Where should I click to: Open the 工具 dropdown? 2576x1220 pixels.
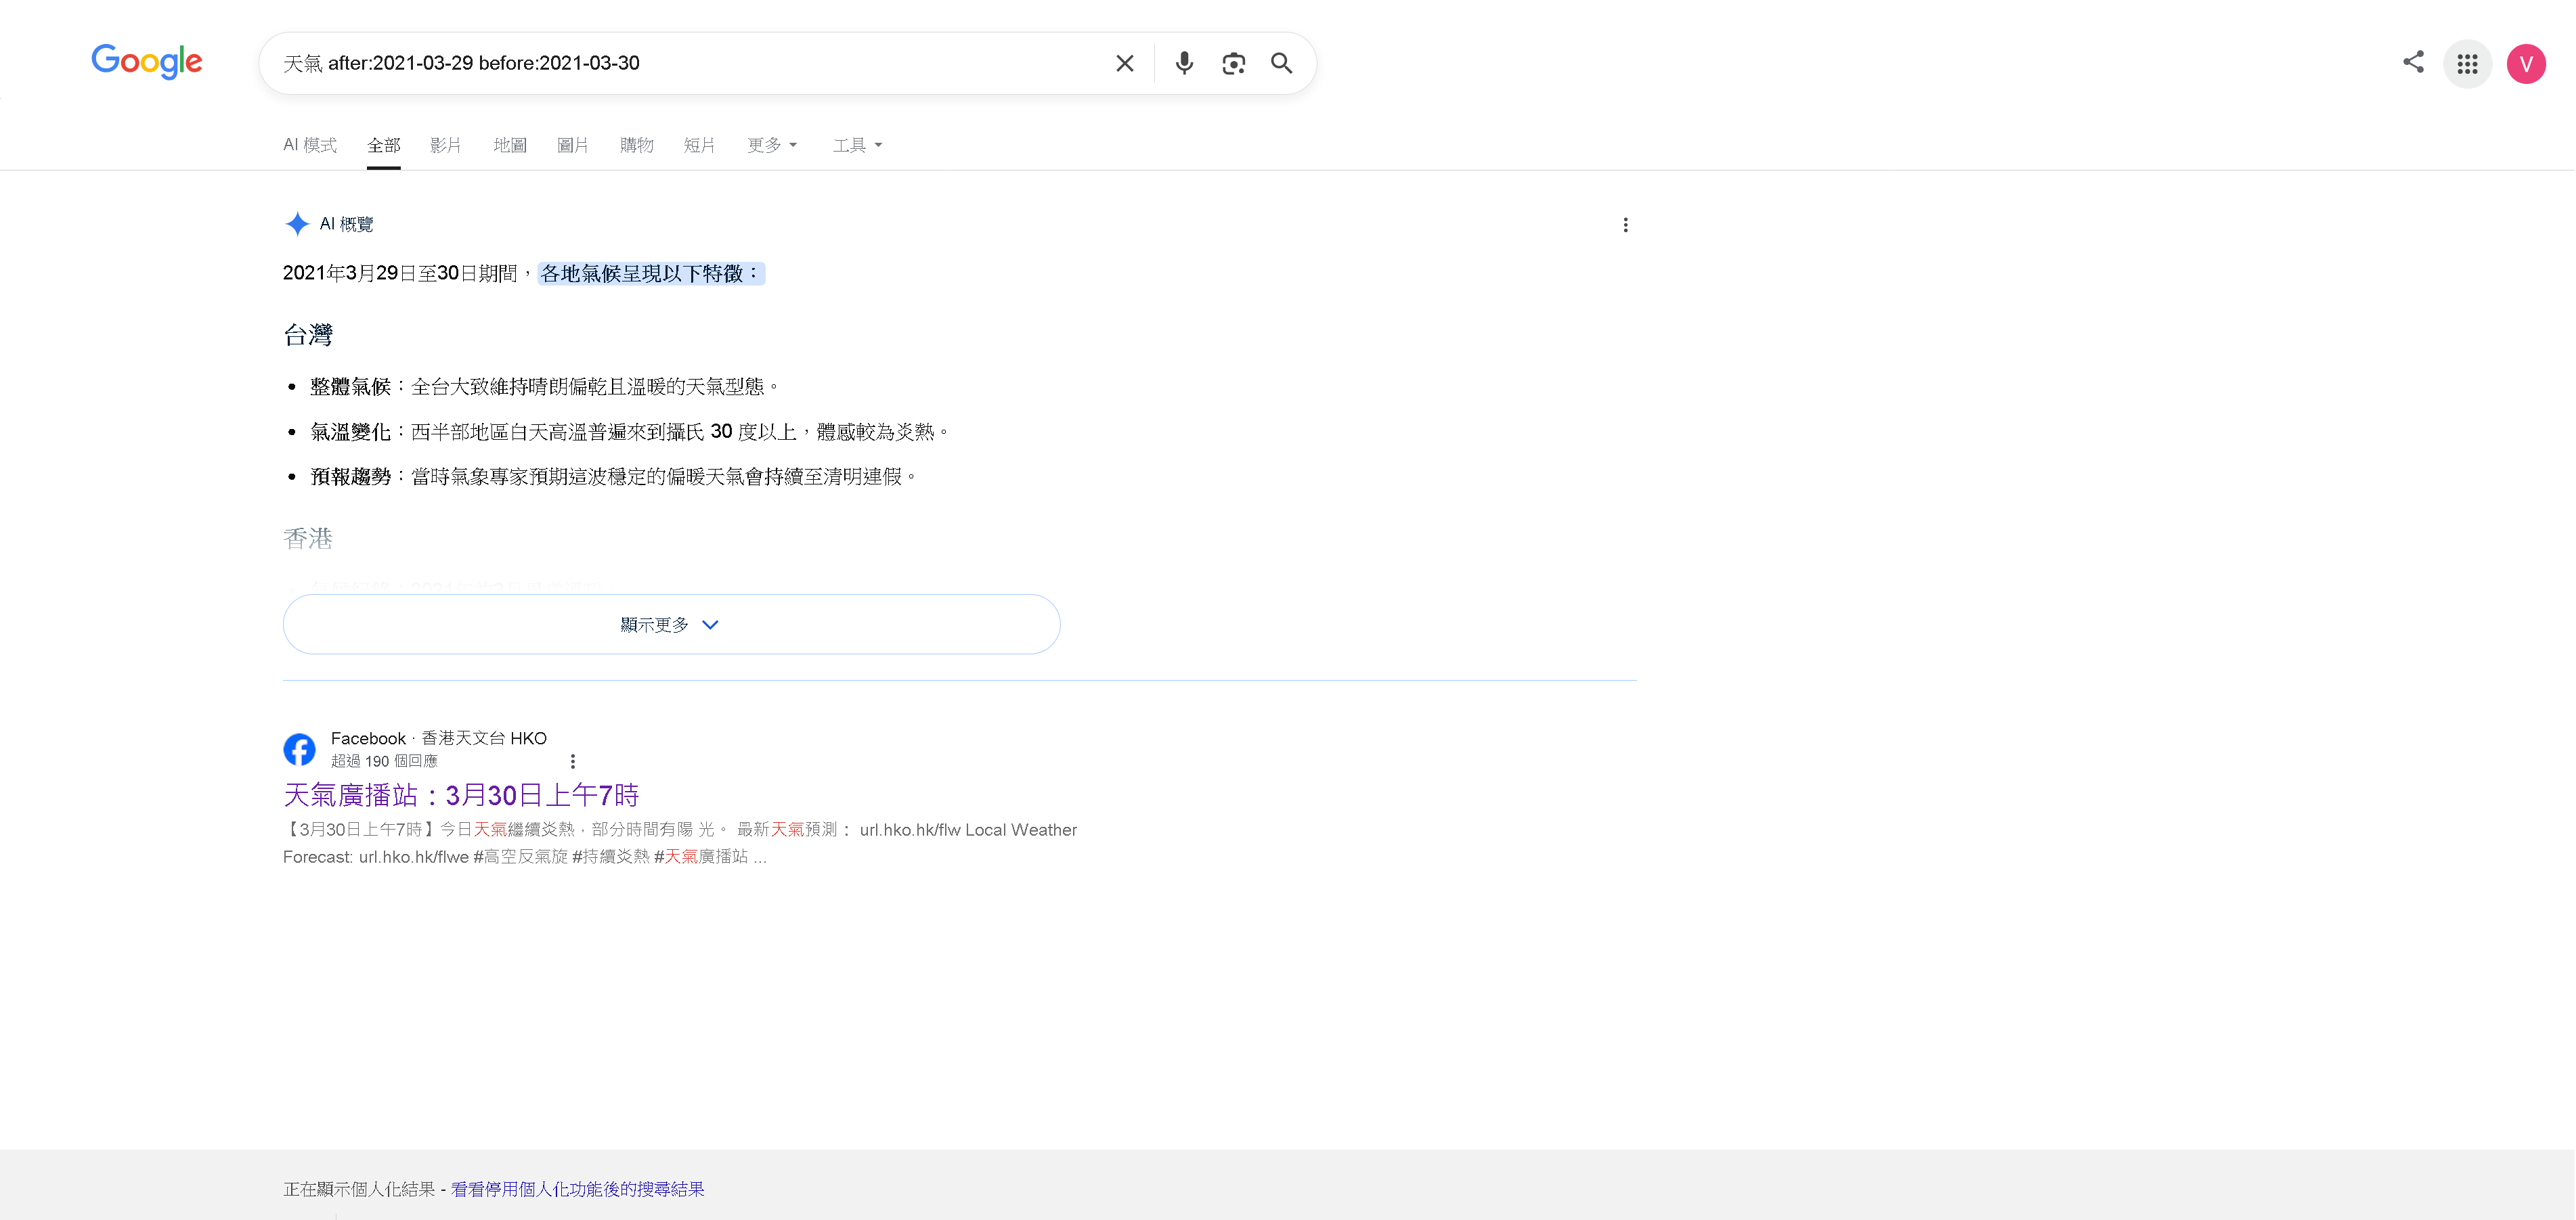pyautogui.click(x=858, y=145)
